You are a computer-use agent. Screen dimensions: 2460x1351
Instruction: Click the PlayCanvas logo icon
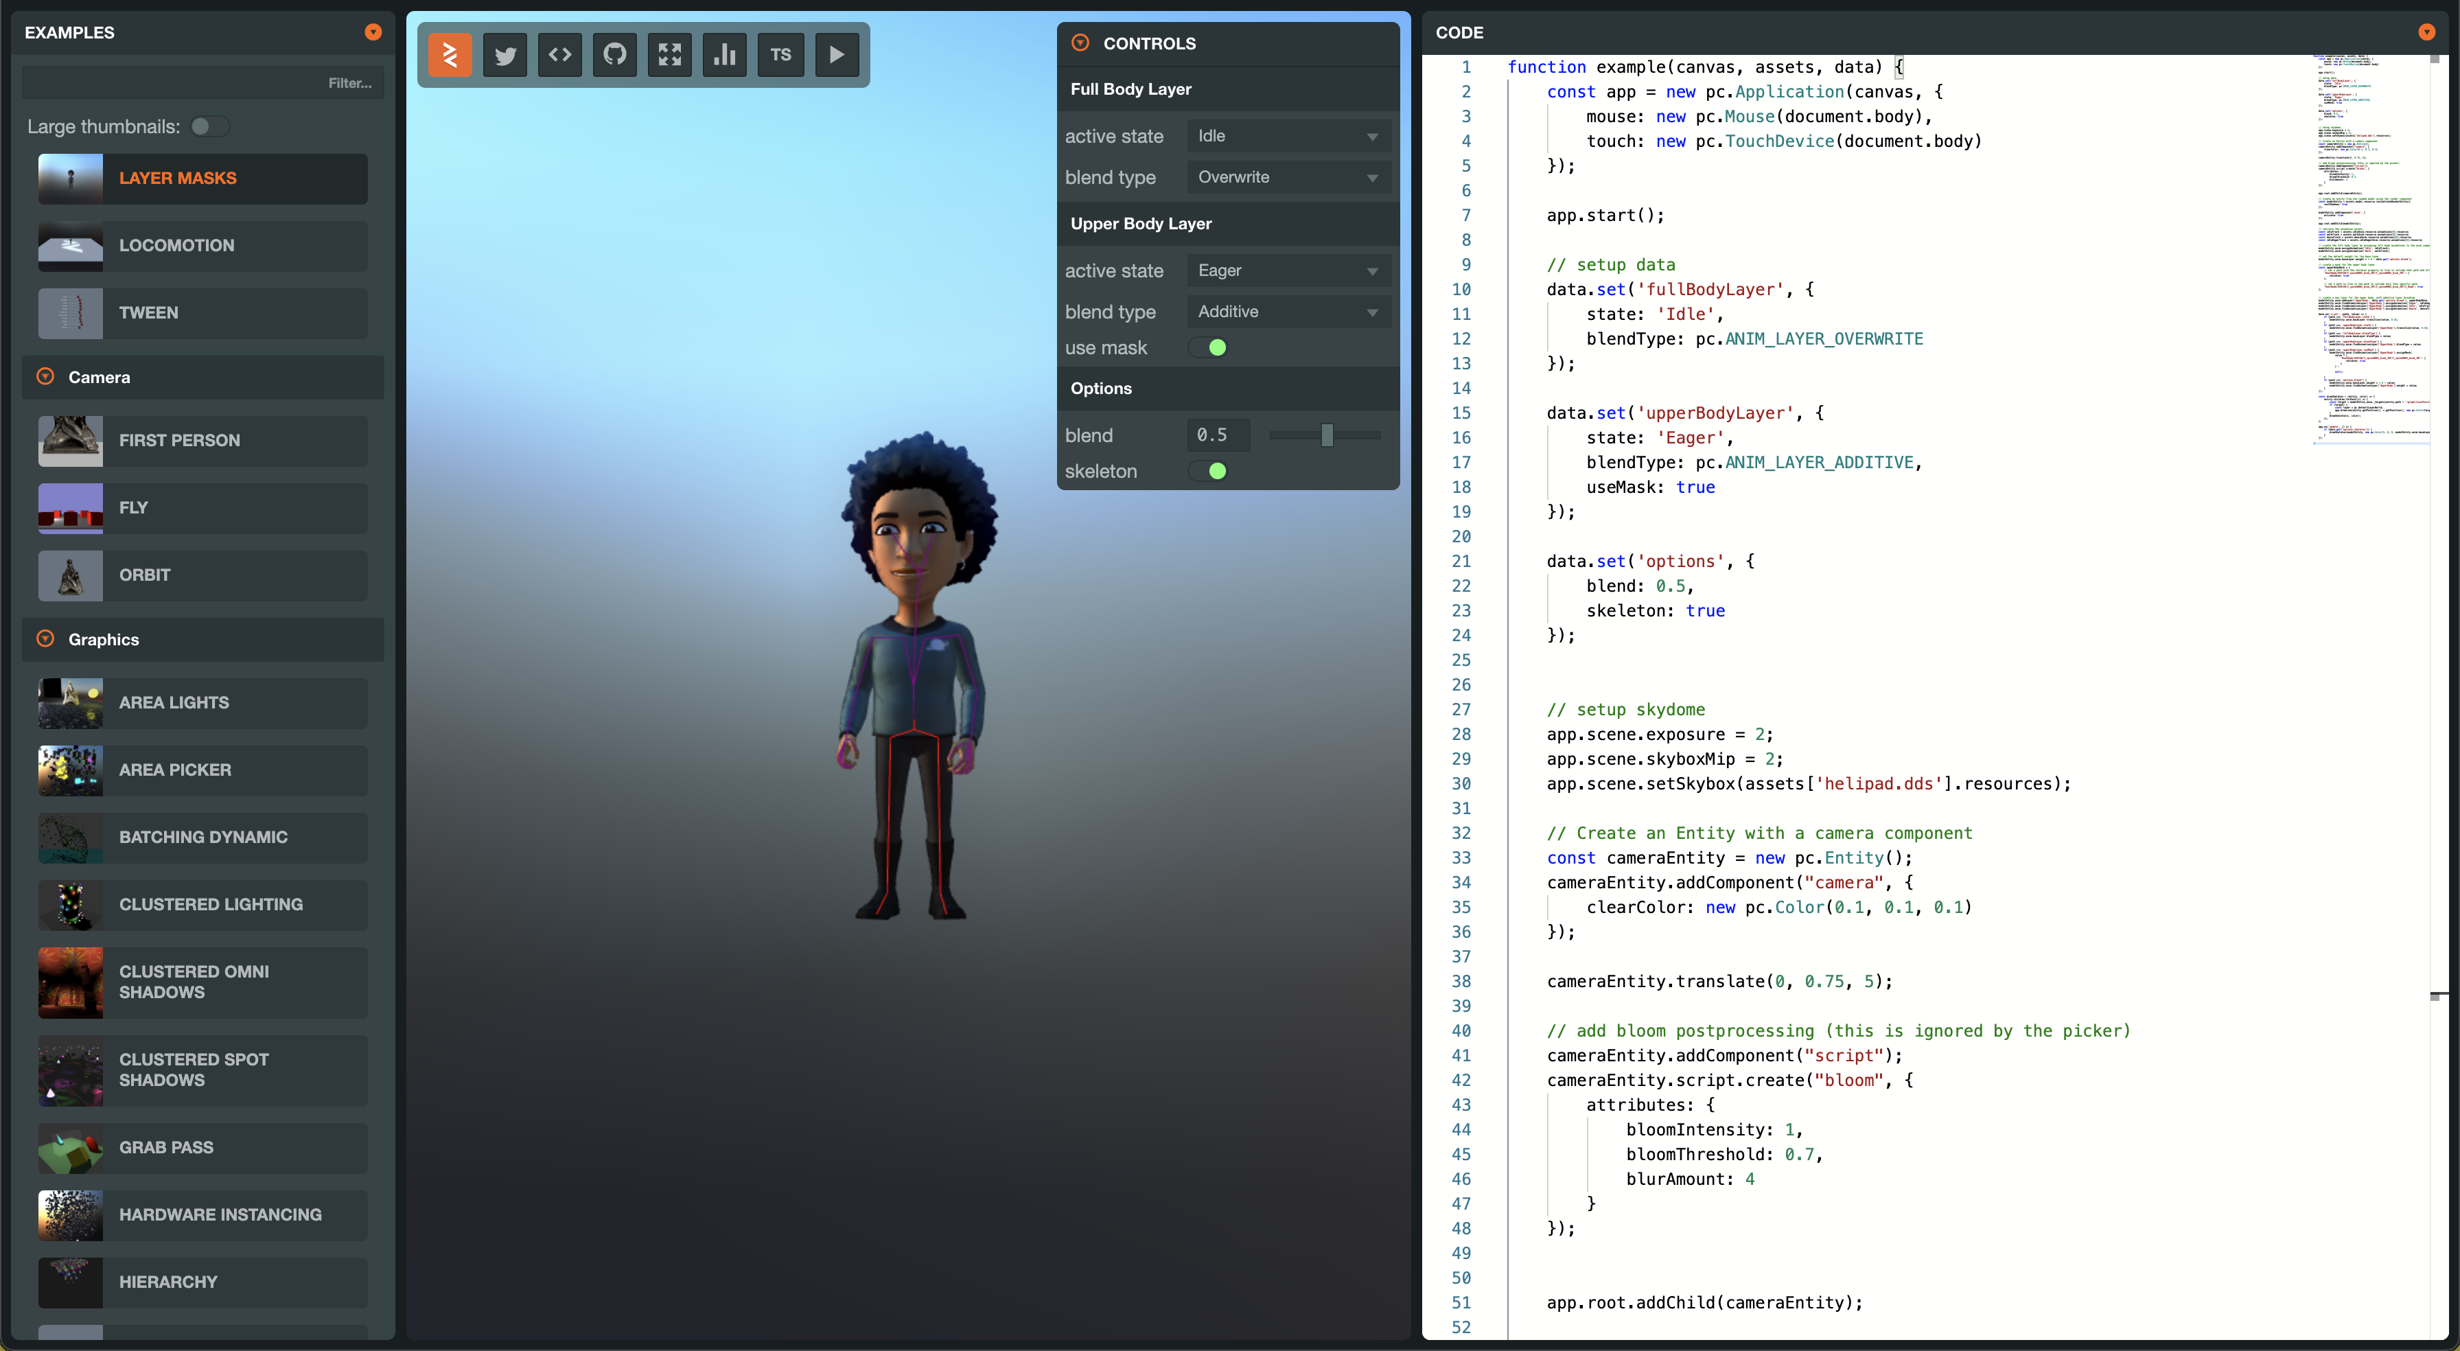point(450,54)
